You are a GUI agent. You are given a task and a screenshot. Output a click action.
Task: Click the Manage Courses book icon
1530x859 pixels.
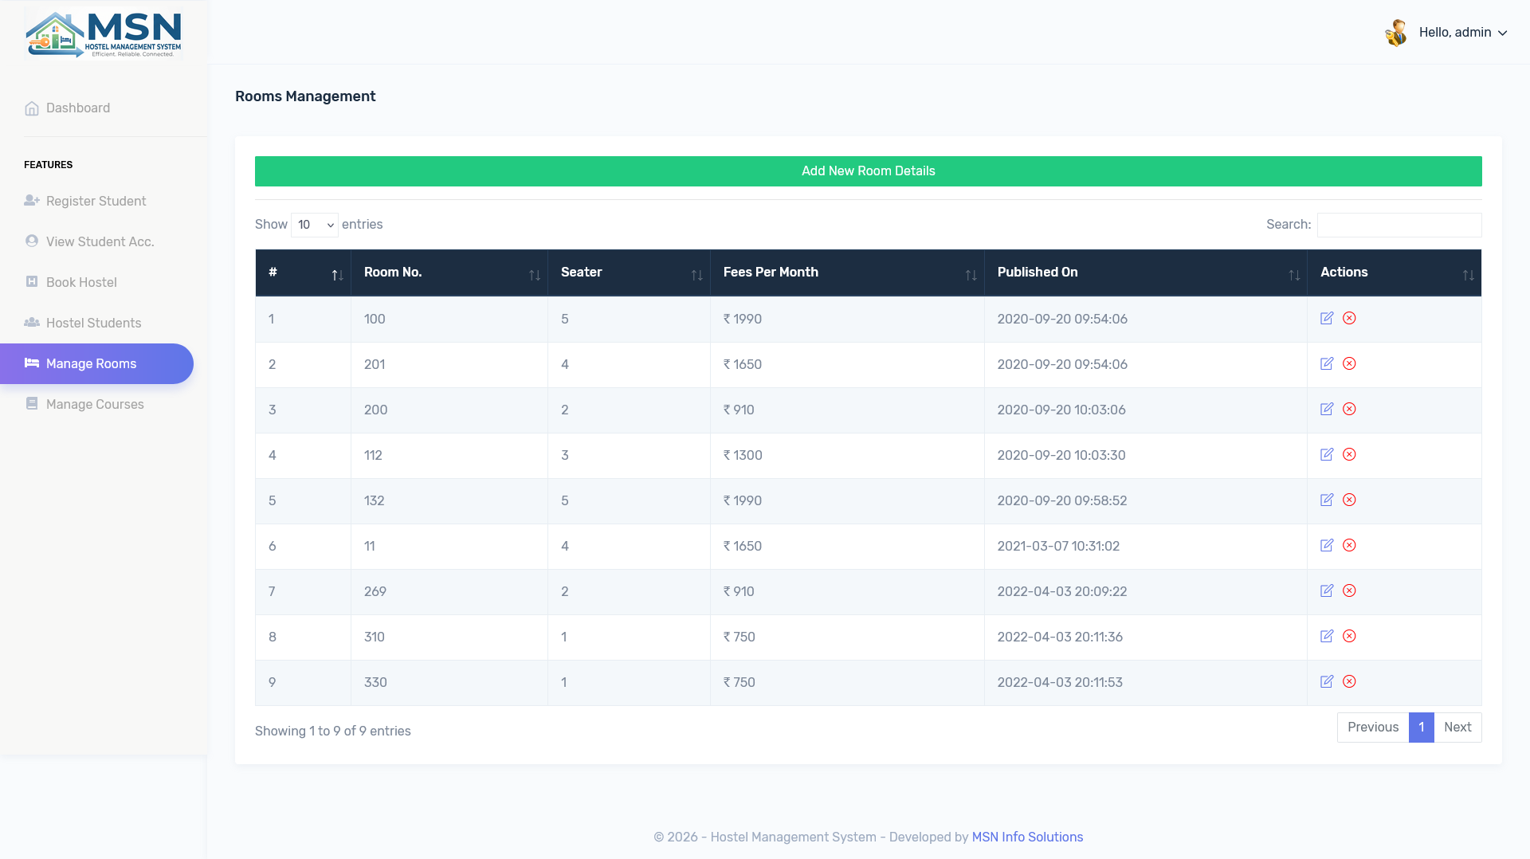(32, 403)
